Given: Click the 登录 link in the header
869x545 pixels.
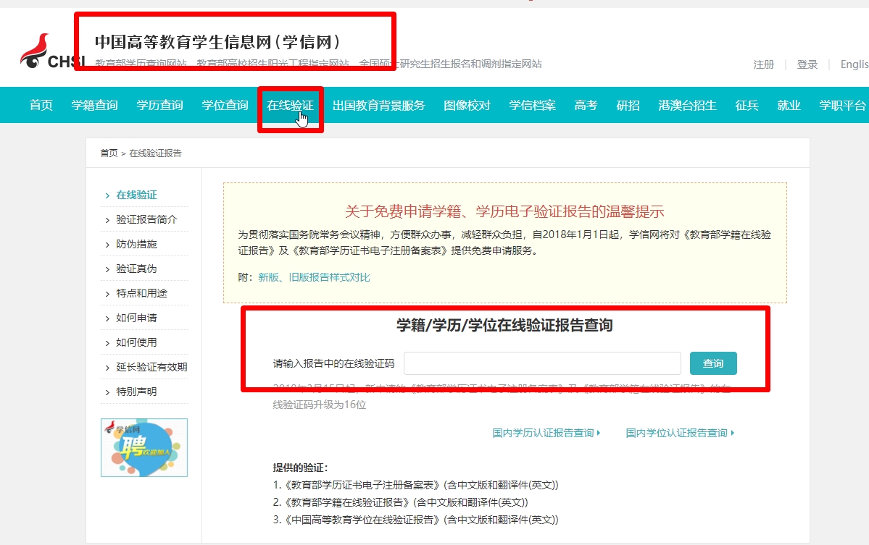Looking at the screenshot, I should click(x=807, y=64).
